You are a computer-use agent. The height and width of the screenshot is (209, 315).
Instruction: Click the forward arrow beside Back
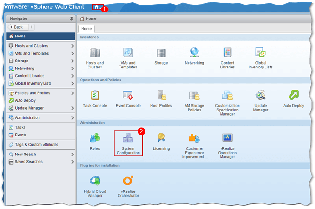point(31,27)
